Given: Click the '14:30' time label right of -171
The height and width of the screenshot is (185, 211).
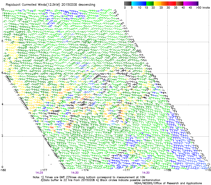Looking at the screenshot, I should click(146, 173).
